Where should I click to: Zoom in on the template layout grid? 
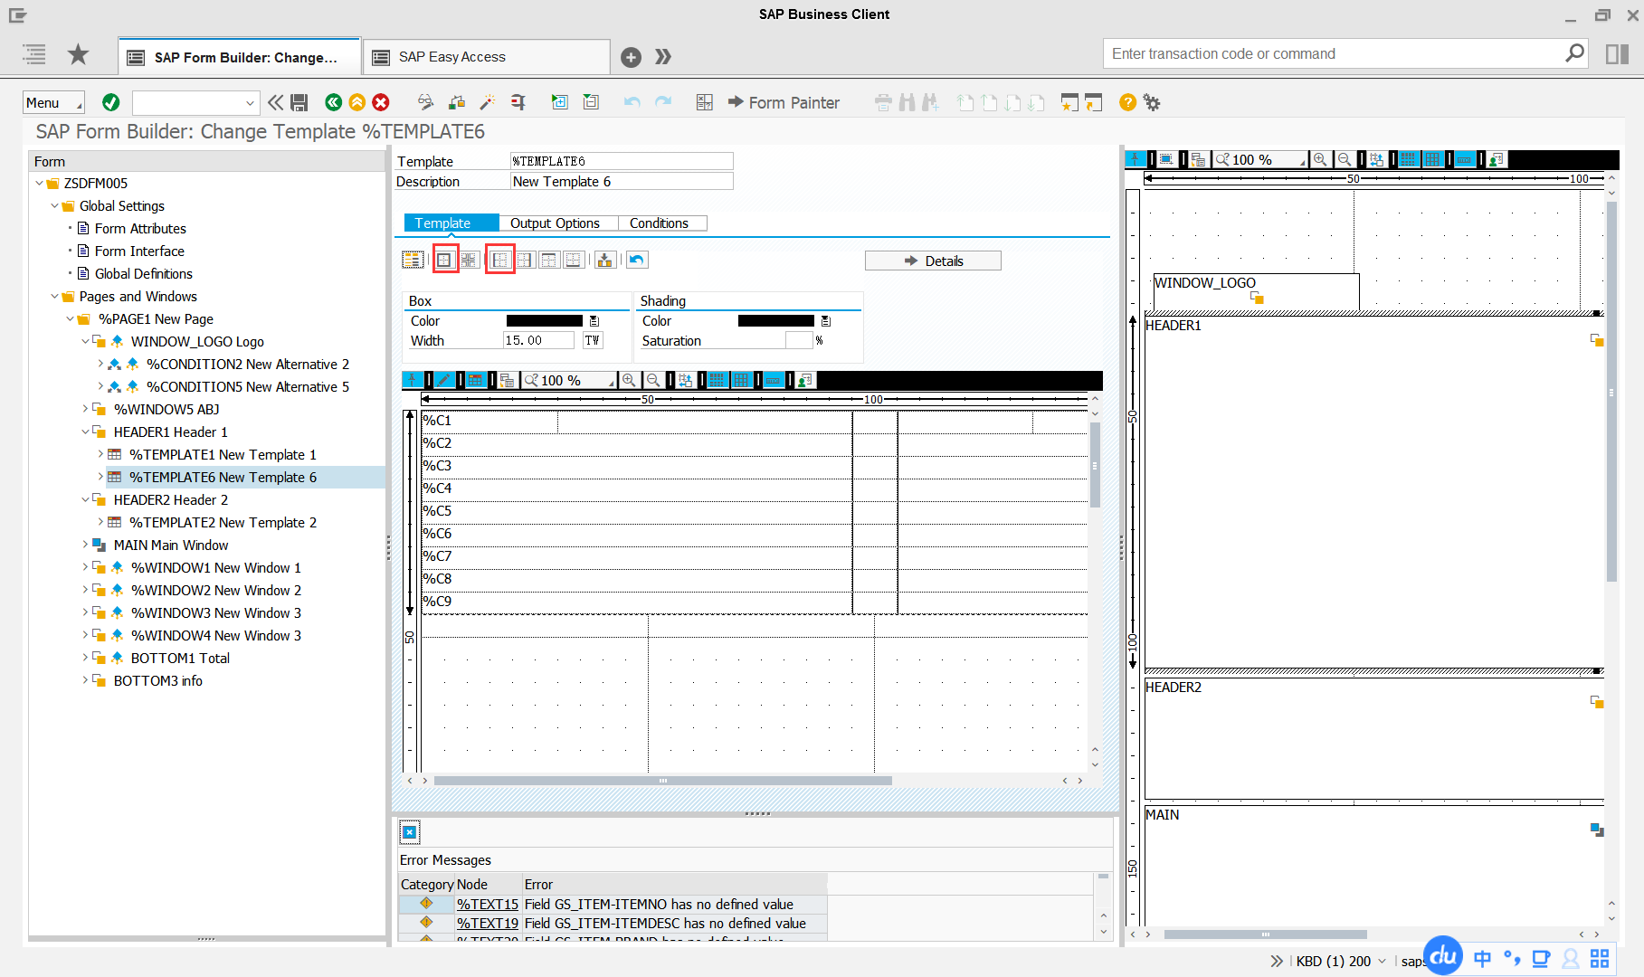click(629, 380)
